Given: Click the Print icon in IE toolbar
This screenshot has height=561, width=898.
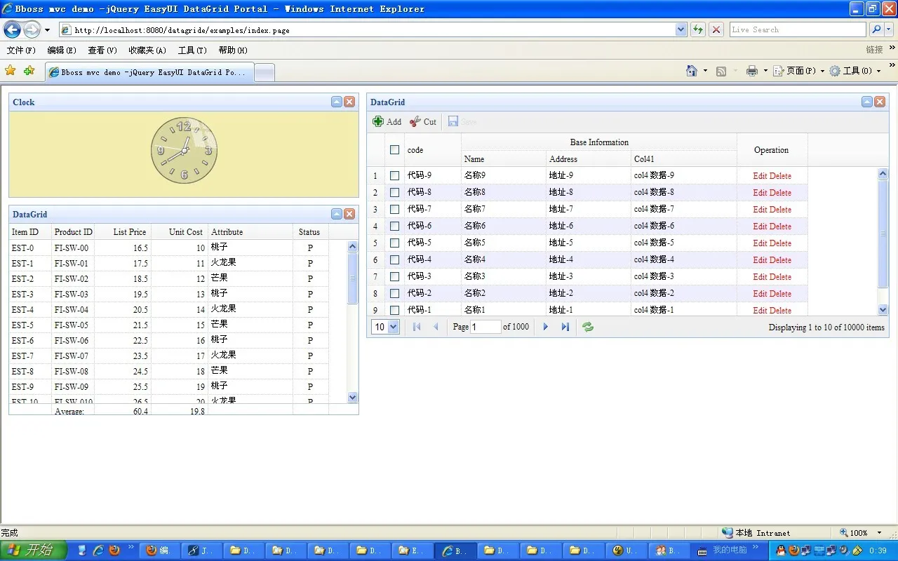Looking at the screenshot, I should (x=752, y=71).
